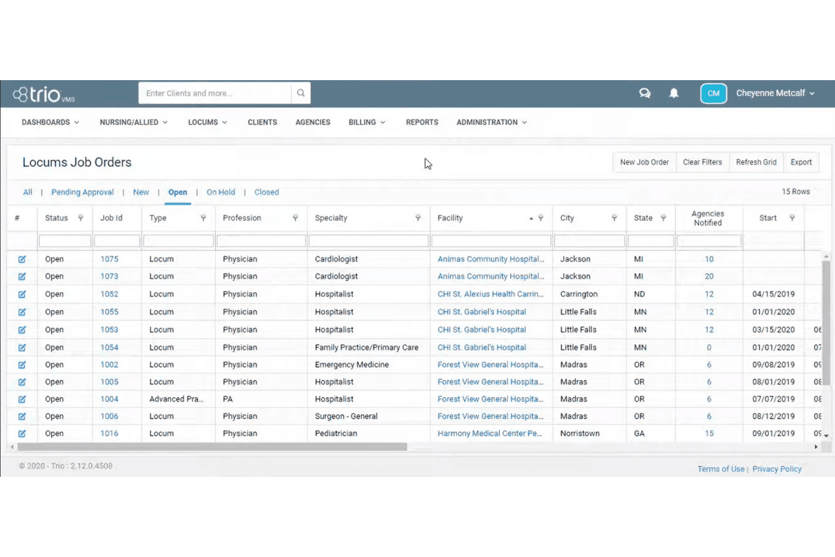Open the notifications bell
Image resolution: width=835 pixels, height=557 pixels.
coord(674,93)
